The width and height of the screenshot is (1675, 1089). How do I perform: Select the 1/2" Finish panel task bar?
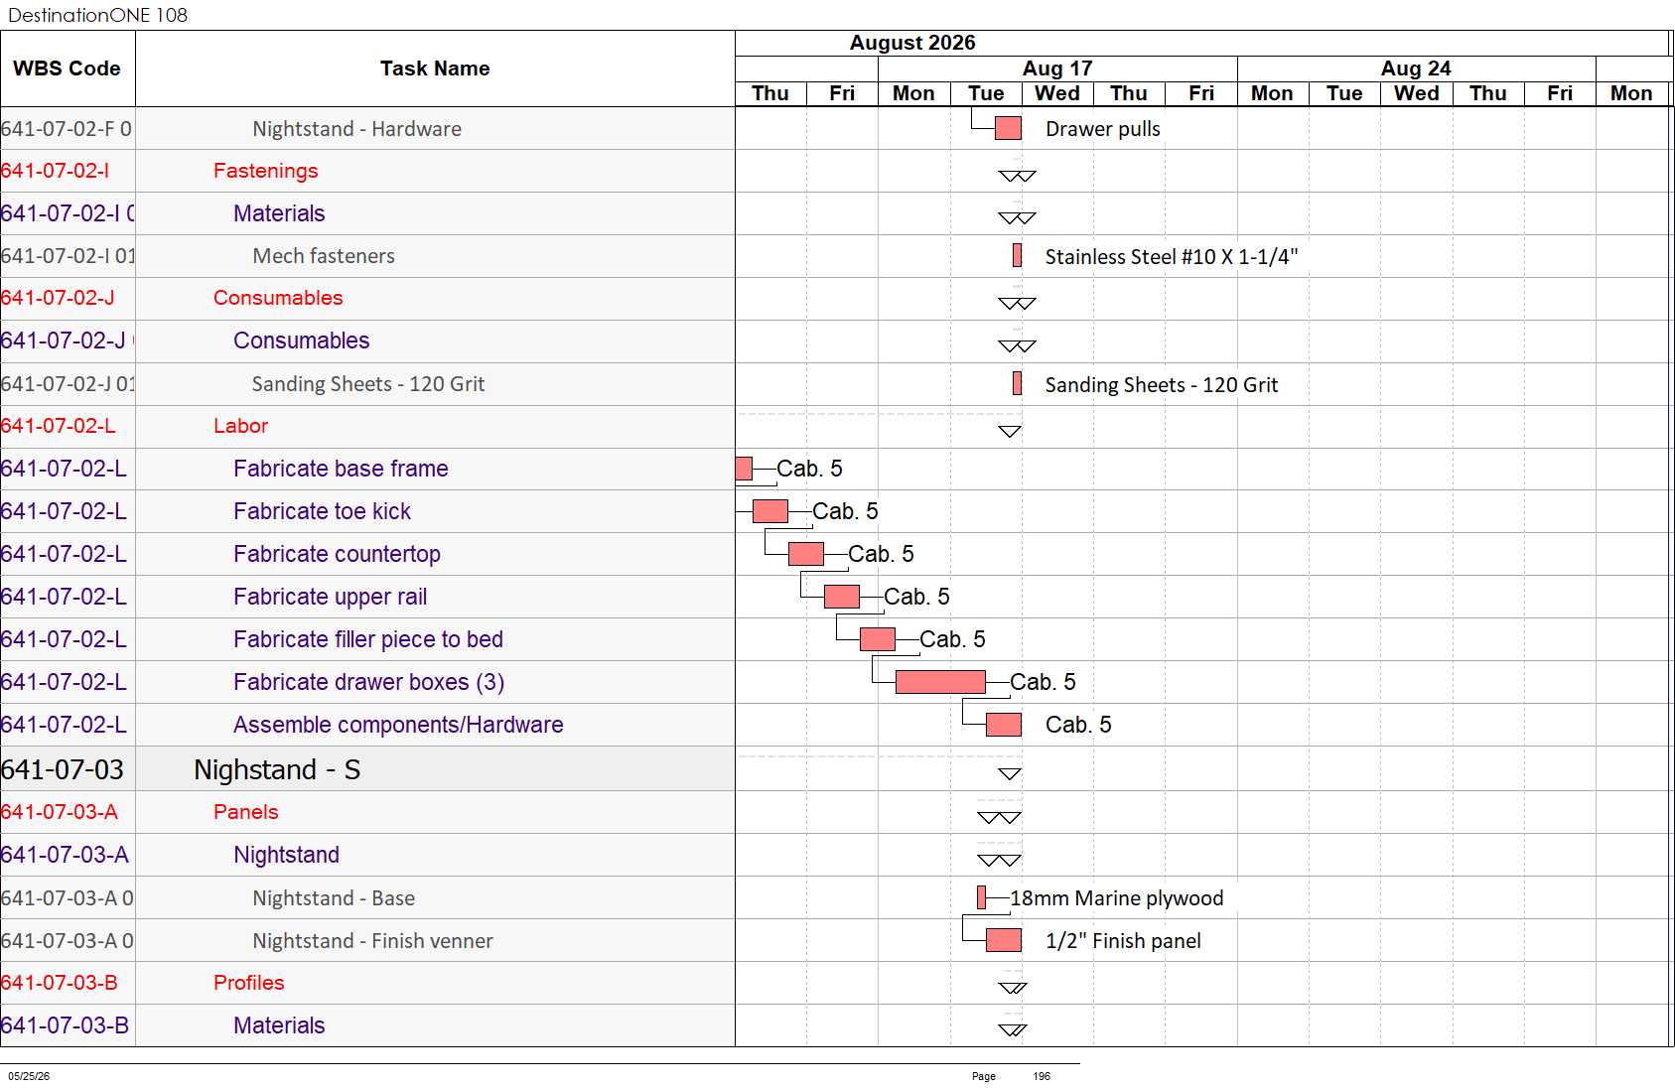pos(1004,940)
